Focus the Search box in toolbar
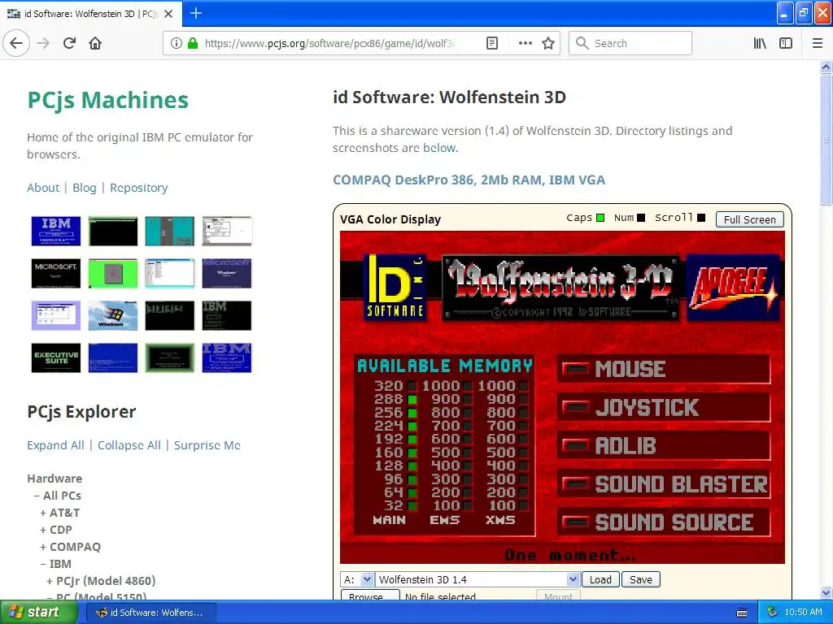This screenshot has height=624, width=833. (x=630, y=44)
